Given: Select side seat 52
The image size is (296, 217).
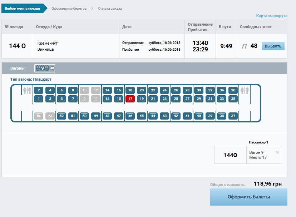Looking at the screenshot, I should coord(61,116).
